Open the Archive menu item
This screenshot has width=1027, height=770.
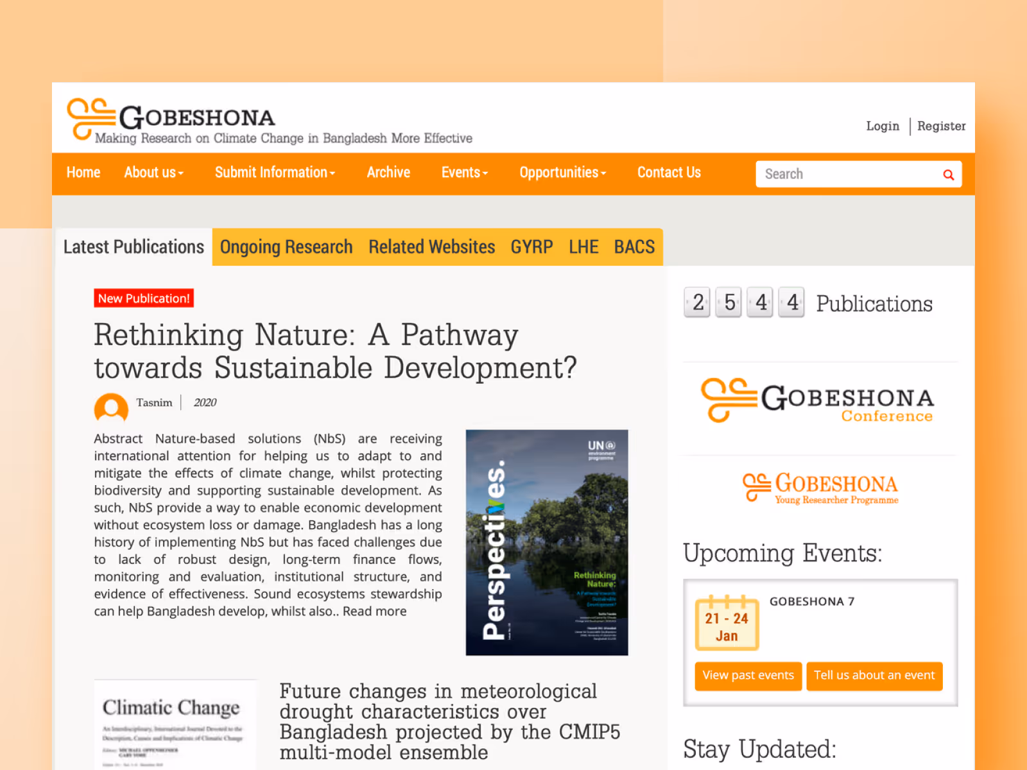[388, 173]
